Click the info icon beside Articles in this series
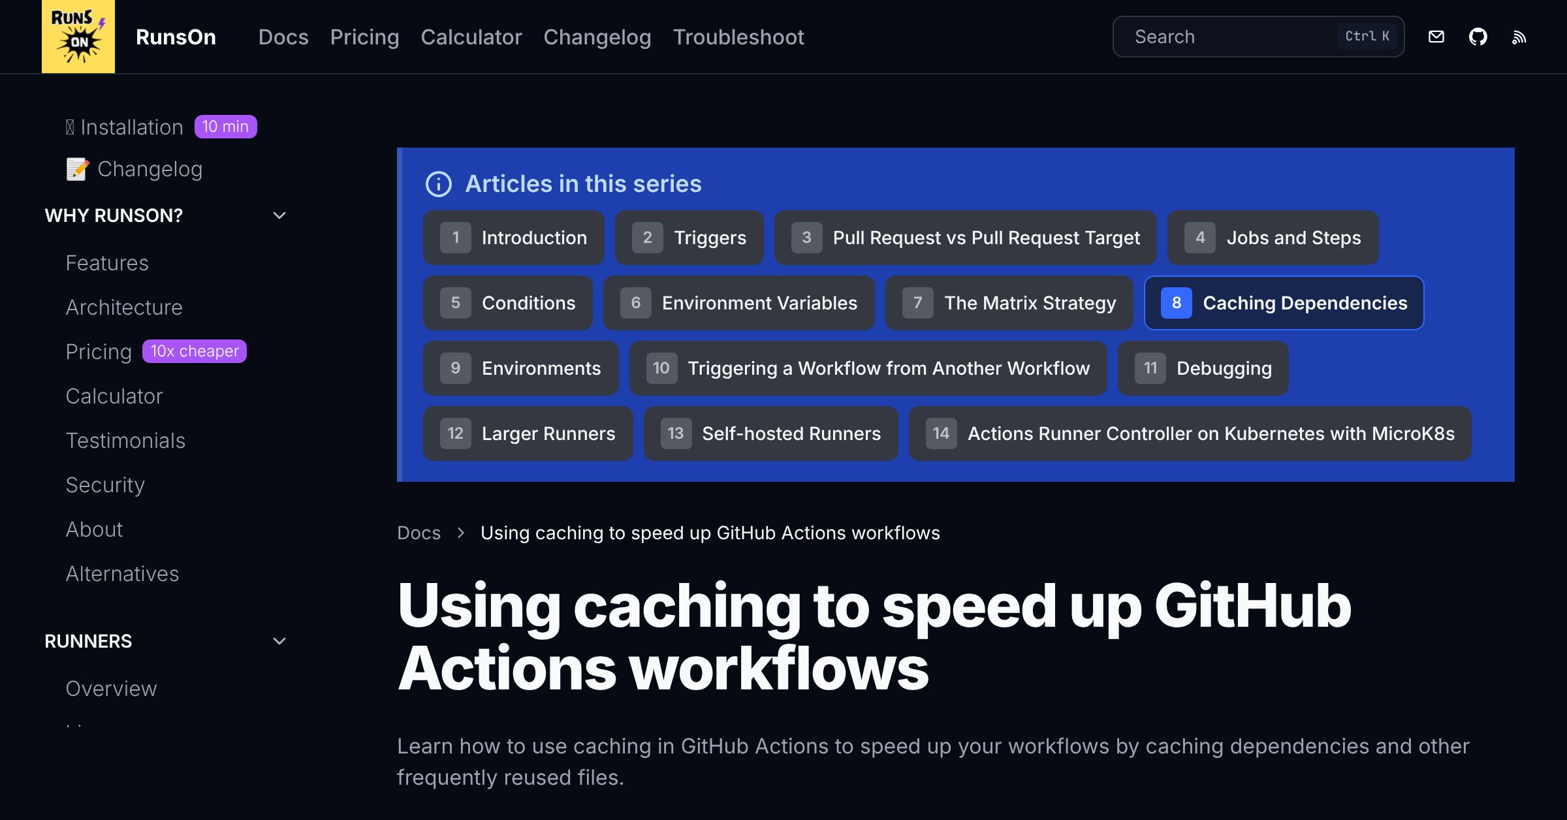This screenshot has height=820, width=1567. pos(439,184)
